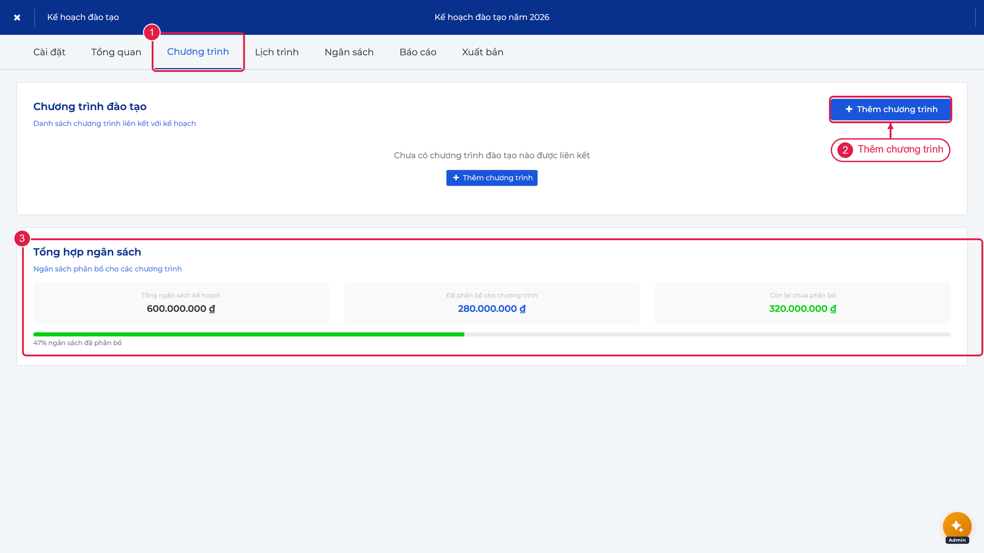984x553 pixels.
Task: Click the Tổng hợp ngân sách heading
Action: pos(87,252)
